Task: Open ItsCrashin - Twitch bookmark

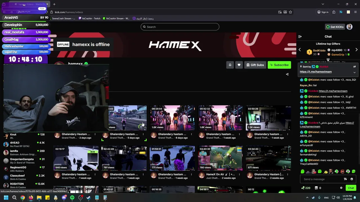Action: click(x=89, y=19)
